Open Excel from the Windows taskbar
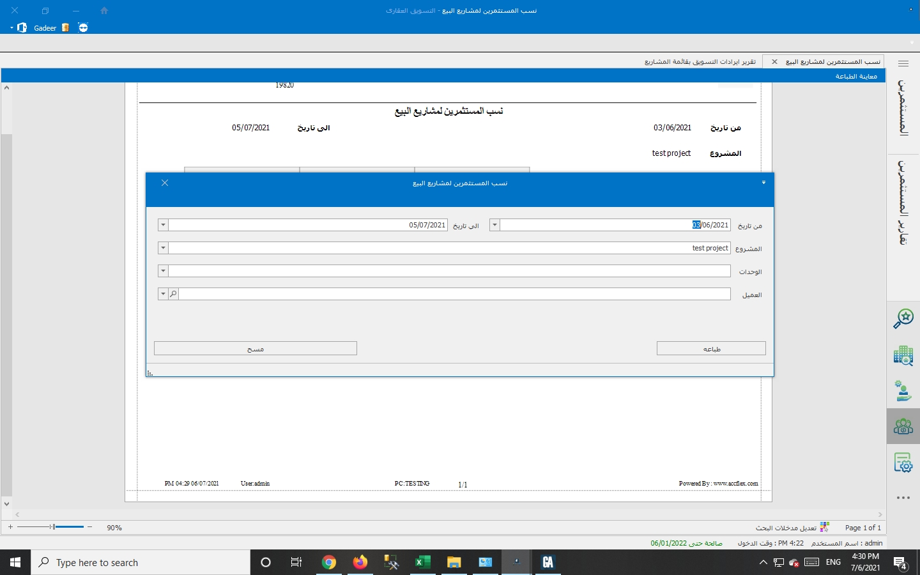The image size is (920, 575). [422, 562]
